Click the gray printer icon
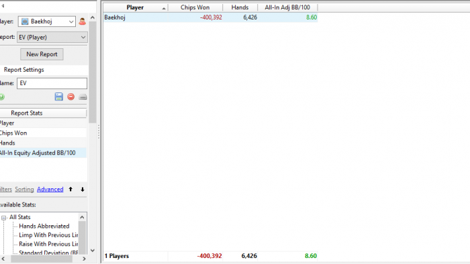Image resolution: width=470 pixels, height=264 pixels. point(83,97)
